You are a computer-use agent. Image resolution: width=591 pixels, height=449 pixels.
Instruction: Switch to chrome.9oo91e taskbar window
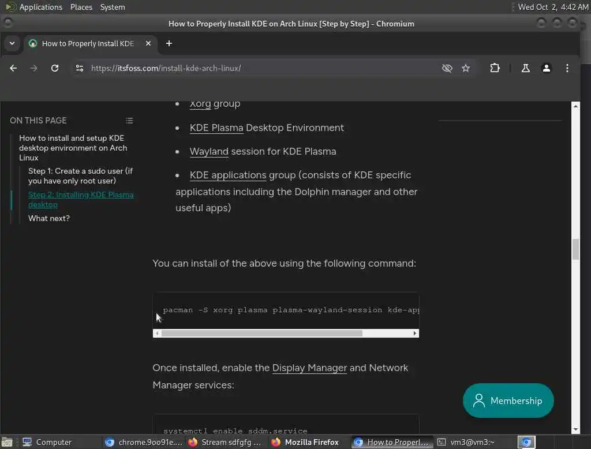coord(144,442)
